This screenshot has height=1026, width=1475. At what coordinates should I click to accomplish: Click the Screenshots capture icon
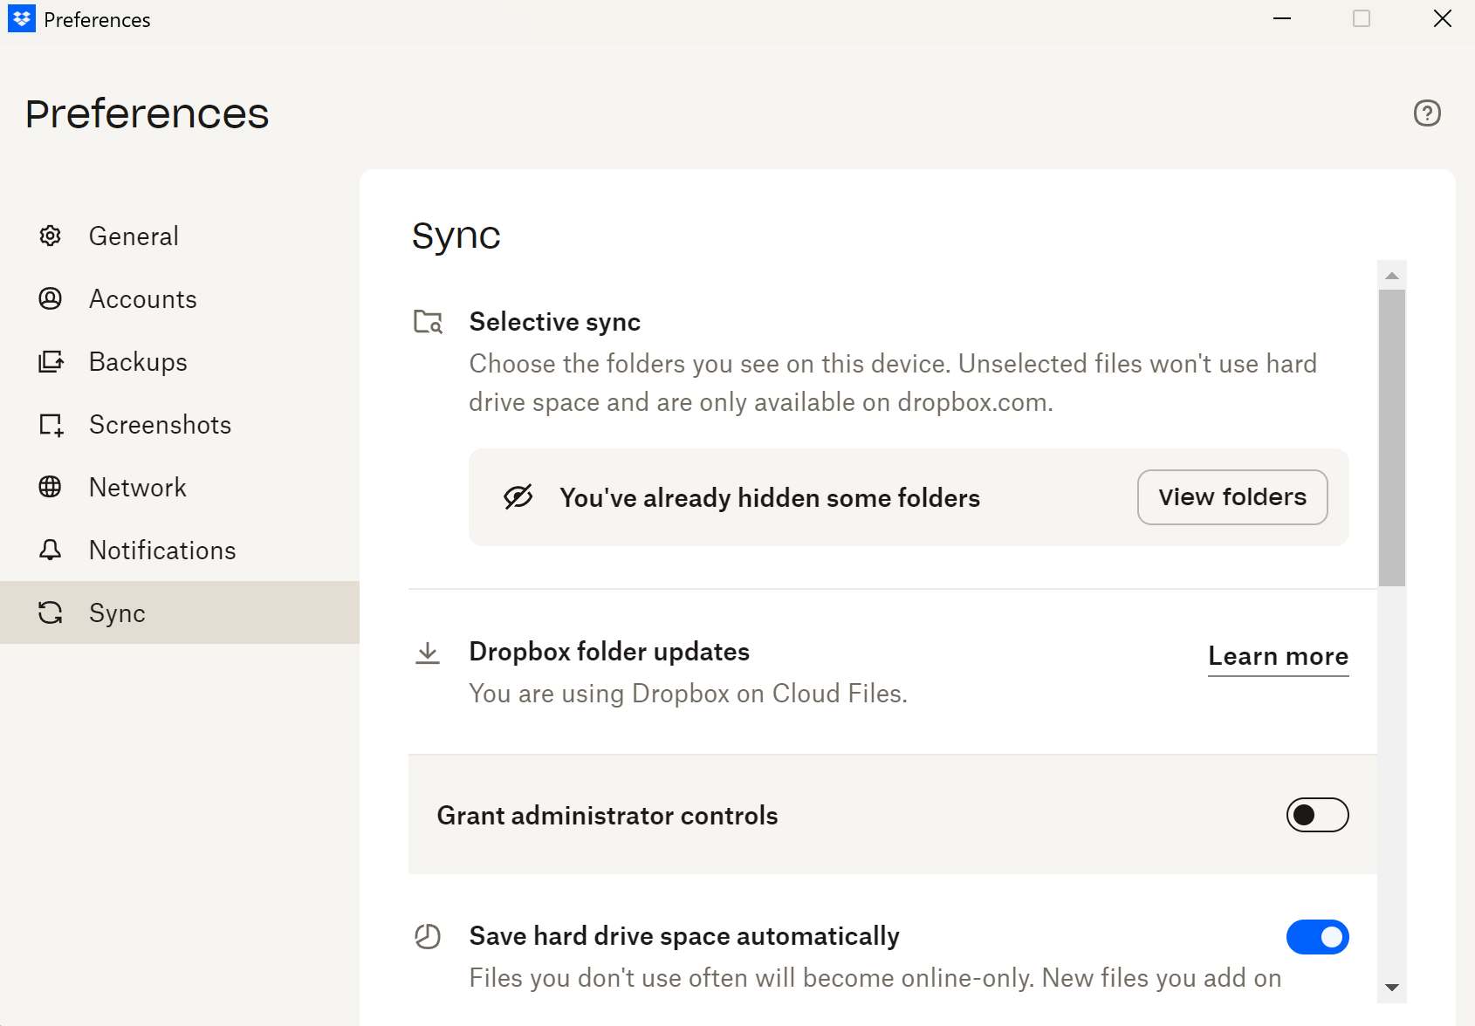tap(51, 425)
